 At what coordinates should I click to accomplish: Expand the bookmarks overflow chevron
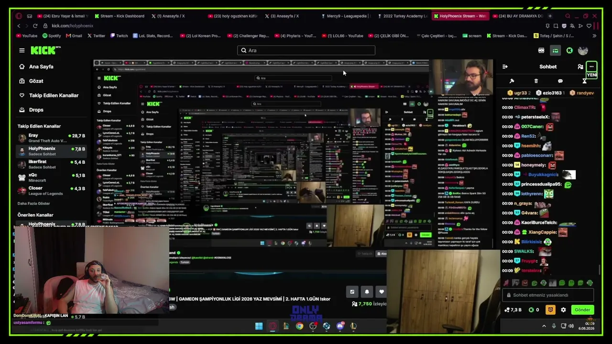coord(594,36)
